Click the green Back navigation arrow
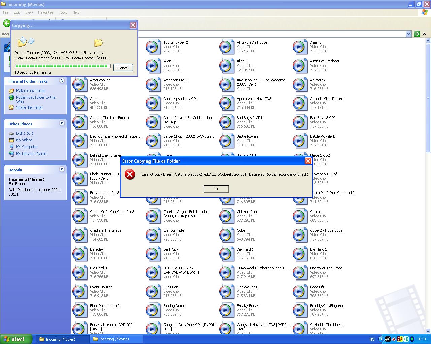Image resolution: width=431 pixels, height=344 pixels. [6, 23]
